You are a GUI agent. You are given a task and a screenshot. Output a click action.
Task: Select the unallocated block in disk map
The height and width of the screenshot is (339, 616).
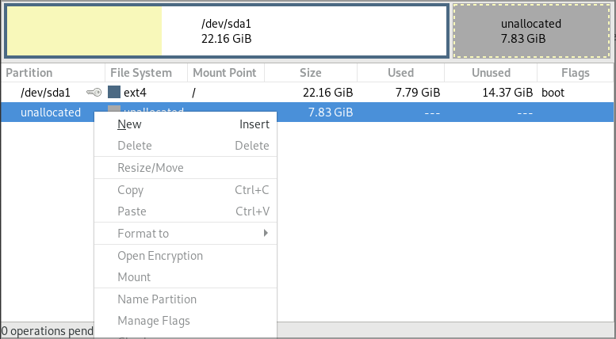[531, 31]
